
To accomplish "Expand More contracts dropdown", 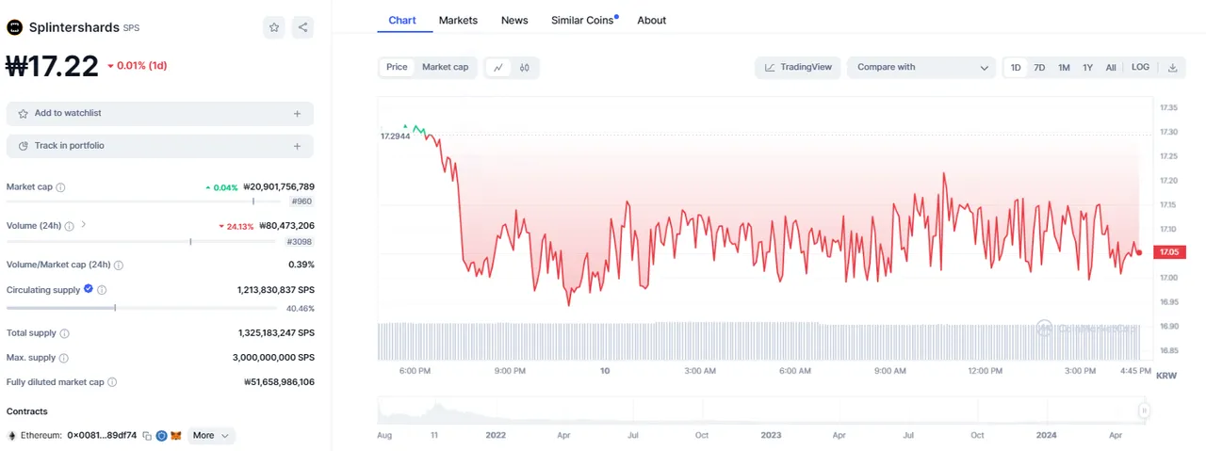I will pos(211,436).
